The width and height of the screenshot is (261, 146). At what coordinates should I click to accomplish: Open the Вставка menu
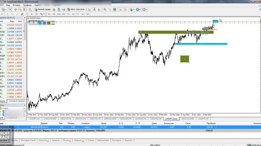point(16,5)
